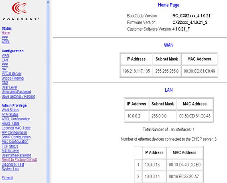Open Bridge Filtering page
This screenshot has width=227, height=183.
12,78
